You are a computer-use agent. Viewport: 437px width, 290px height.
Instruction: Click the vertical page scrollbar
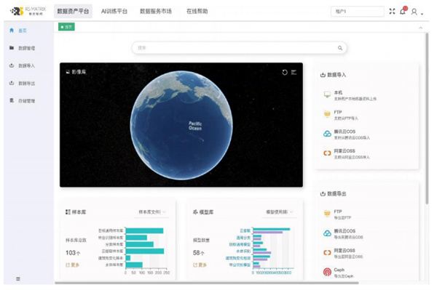pyautogui.click(x=427, y=118)
